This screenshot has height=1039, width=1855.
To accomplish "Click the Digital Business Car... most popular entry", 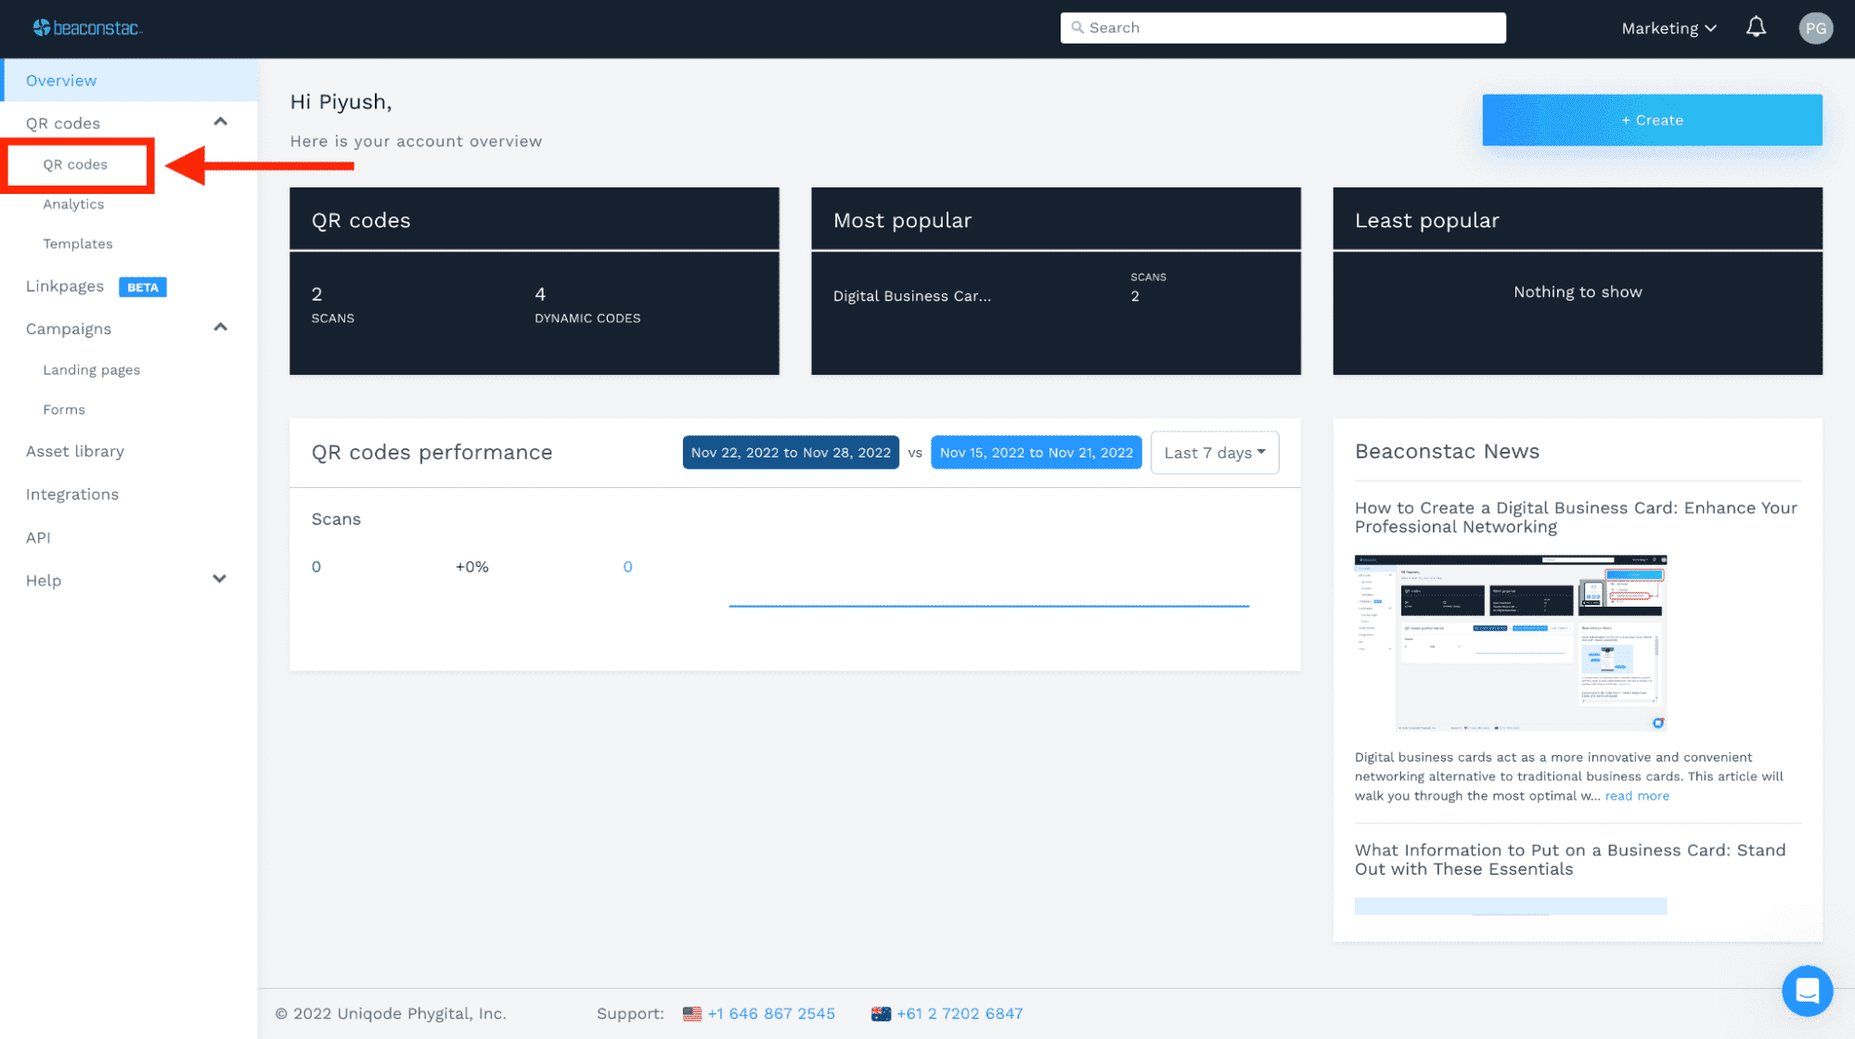I will tap(912, 296).
